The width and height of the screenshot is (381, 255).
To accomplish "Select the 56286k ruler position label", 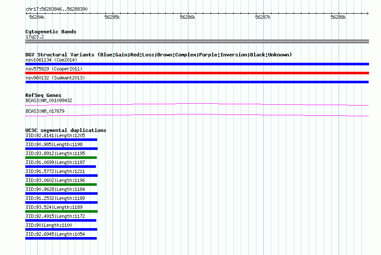I will (188, 17).
